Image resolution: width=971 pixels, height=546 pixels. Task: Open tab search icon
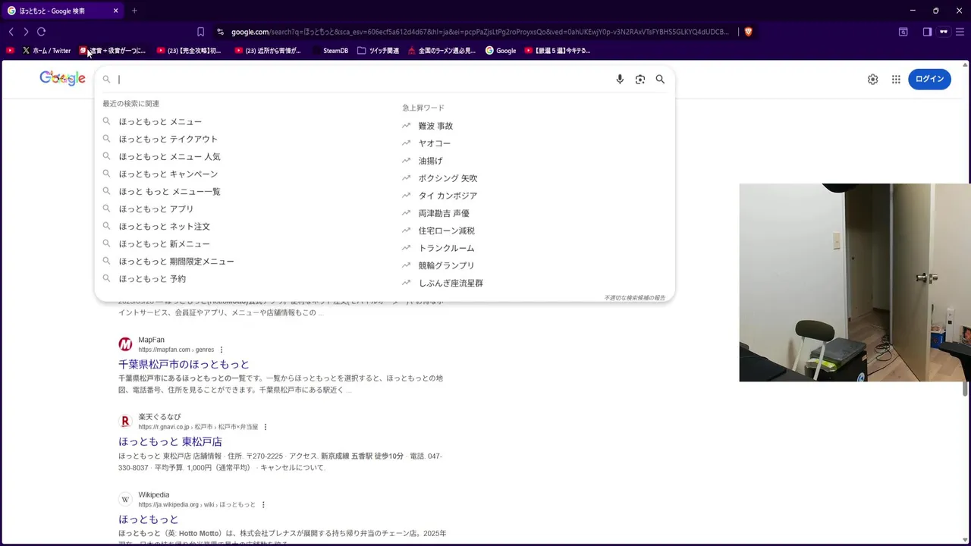903,32
